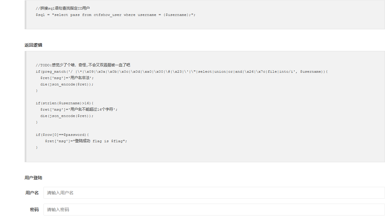Click the 登陆成功 flag is $flag line
The width and height of the screenshot is (385, 221).
click(86, 141)
